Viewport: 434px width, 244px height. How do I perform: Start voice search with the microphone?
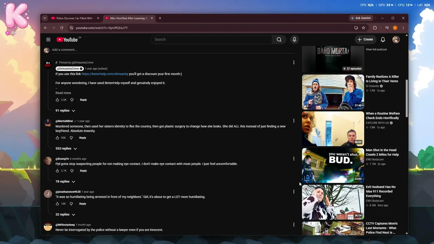[x=294, y=40]
